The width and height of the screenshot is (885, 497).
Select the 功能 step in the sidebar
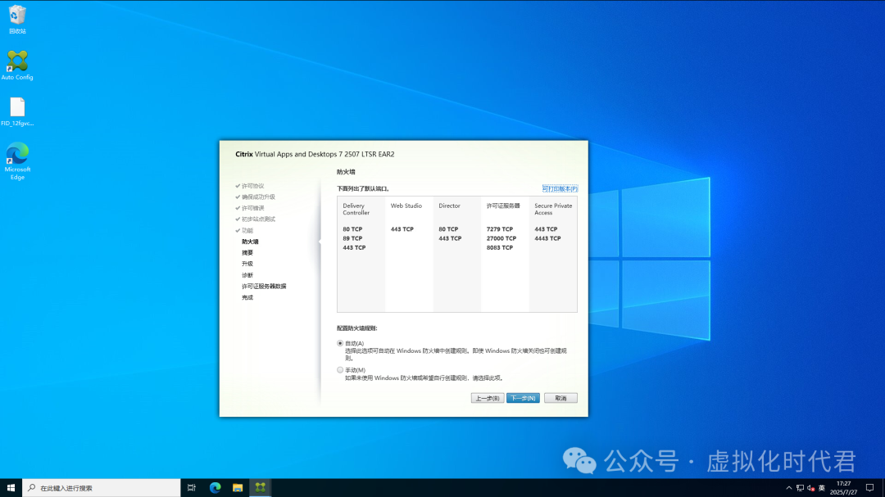point(247,230)
